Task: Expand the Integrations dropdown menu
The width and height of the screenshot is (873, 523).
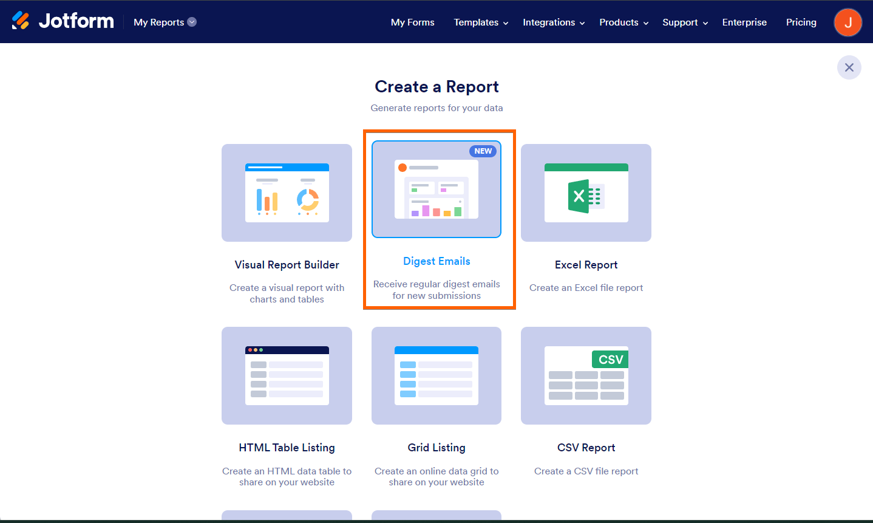Action: 554,22
